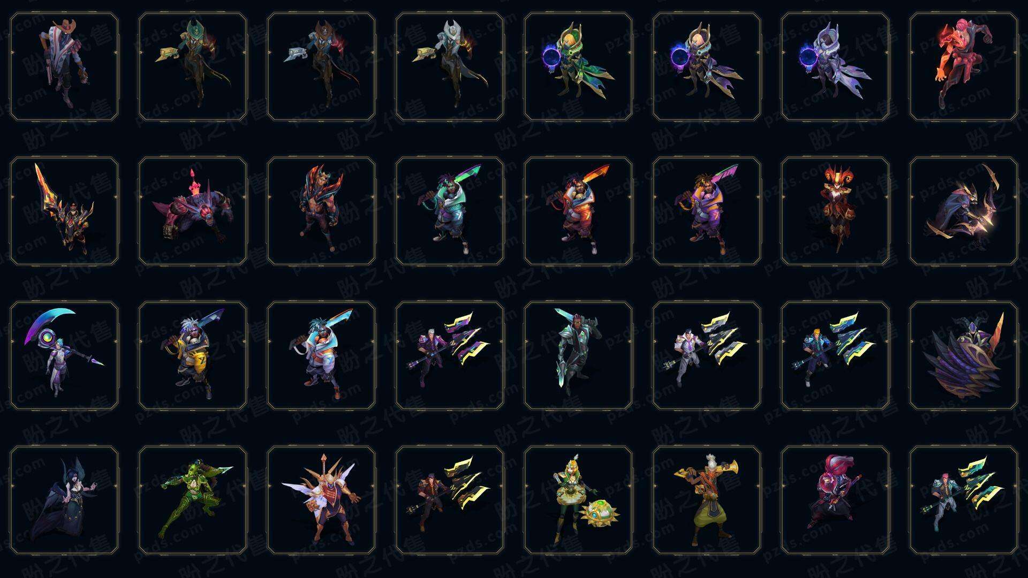The height and width of the screenshot is (578, 1028).
Task: Open the red-horned floating woman skin
Action: coord(835,211)
